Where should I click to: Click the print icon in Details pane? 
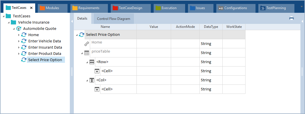[x=292, y=18]
